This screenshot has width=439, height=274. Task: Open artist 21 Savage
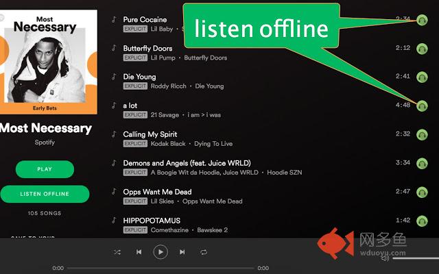click(x=165, y=115)
